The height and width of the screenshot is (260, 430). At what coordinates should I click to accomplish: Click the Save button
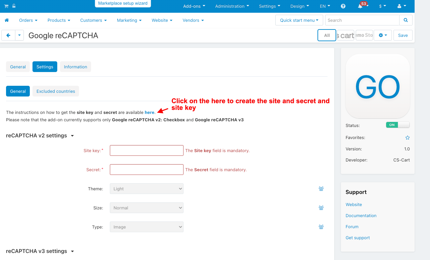click(403, 35)
